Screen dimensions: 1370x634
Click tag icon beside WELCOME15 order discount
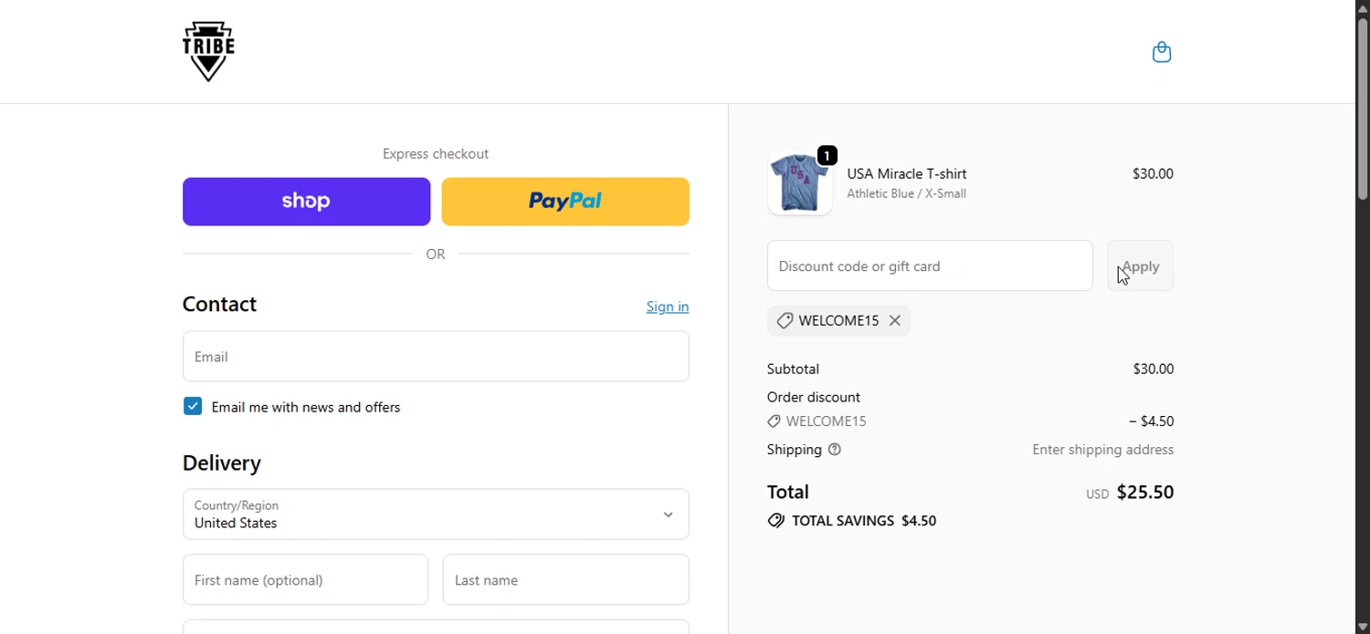pos(774,421)
